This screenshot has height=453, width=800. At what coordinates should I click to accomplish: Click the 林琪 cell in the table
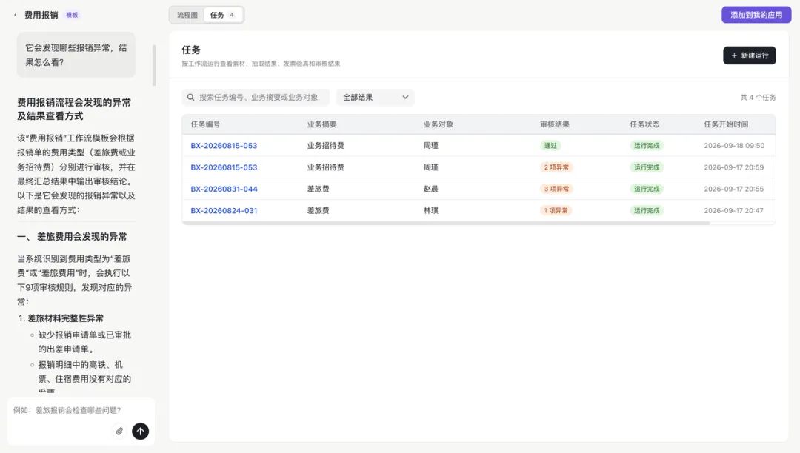coord(430,210)
